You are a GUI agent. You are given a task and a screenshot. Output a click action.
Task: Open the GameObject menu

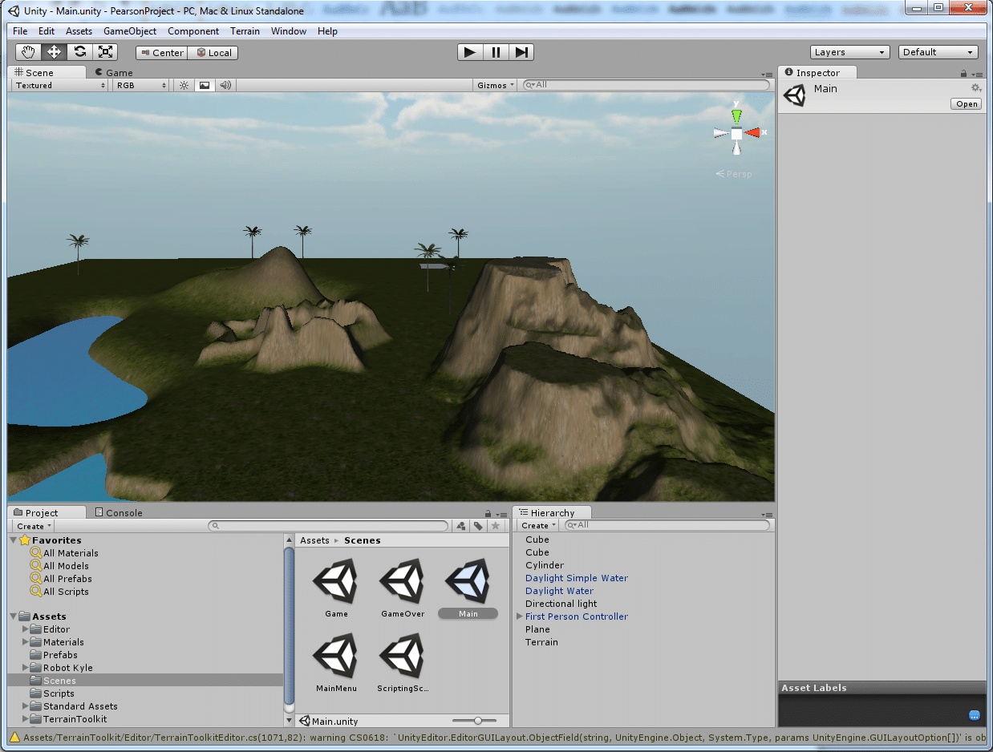pos(129,31)
